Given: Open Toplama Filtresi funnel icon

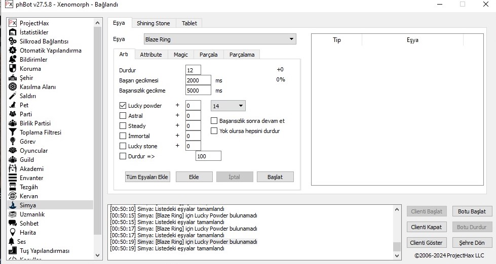Looking at the screenshot, I should click(x=13, y=132).
